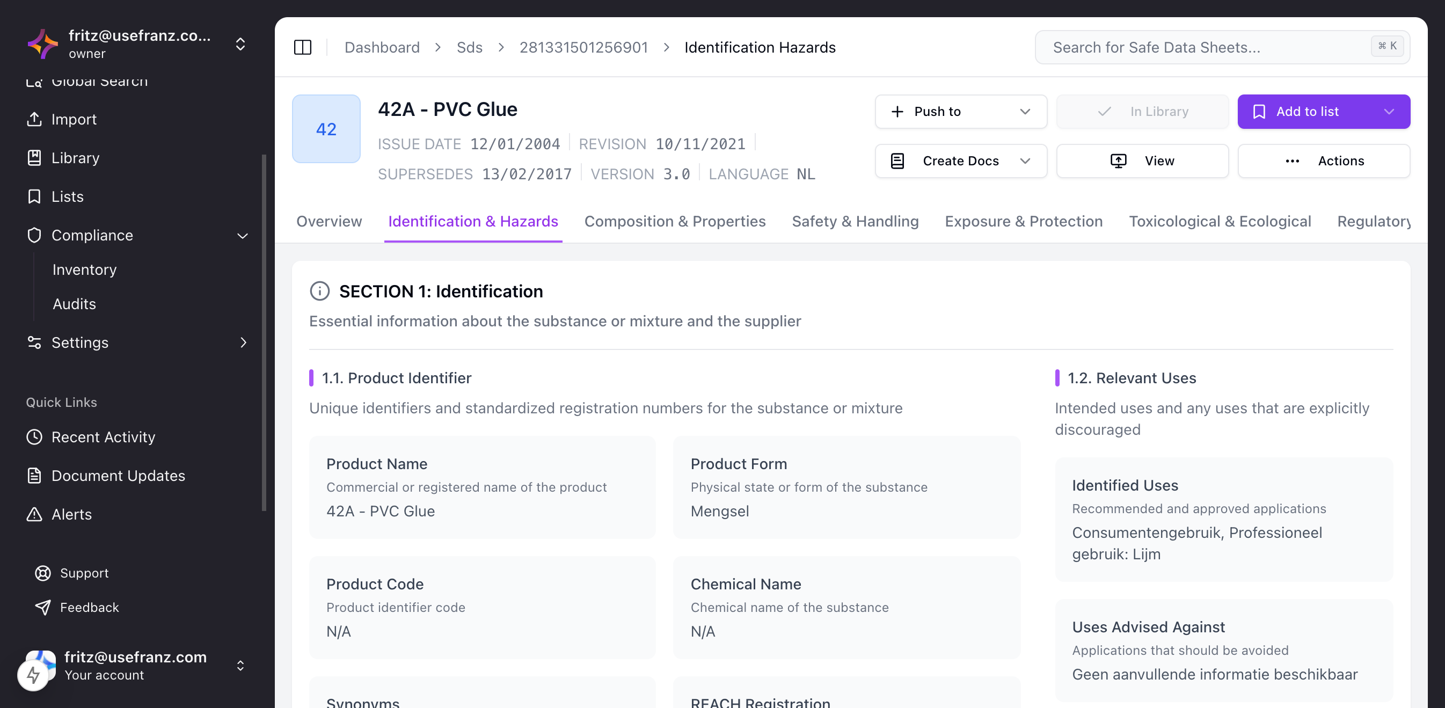Click the Alerts warning triangle icon

34,514
